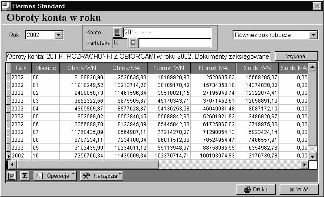324x197 pixels.
Task: Click the Rok column header
Action: 21,68
